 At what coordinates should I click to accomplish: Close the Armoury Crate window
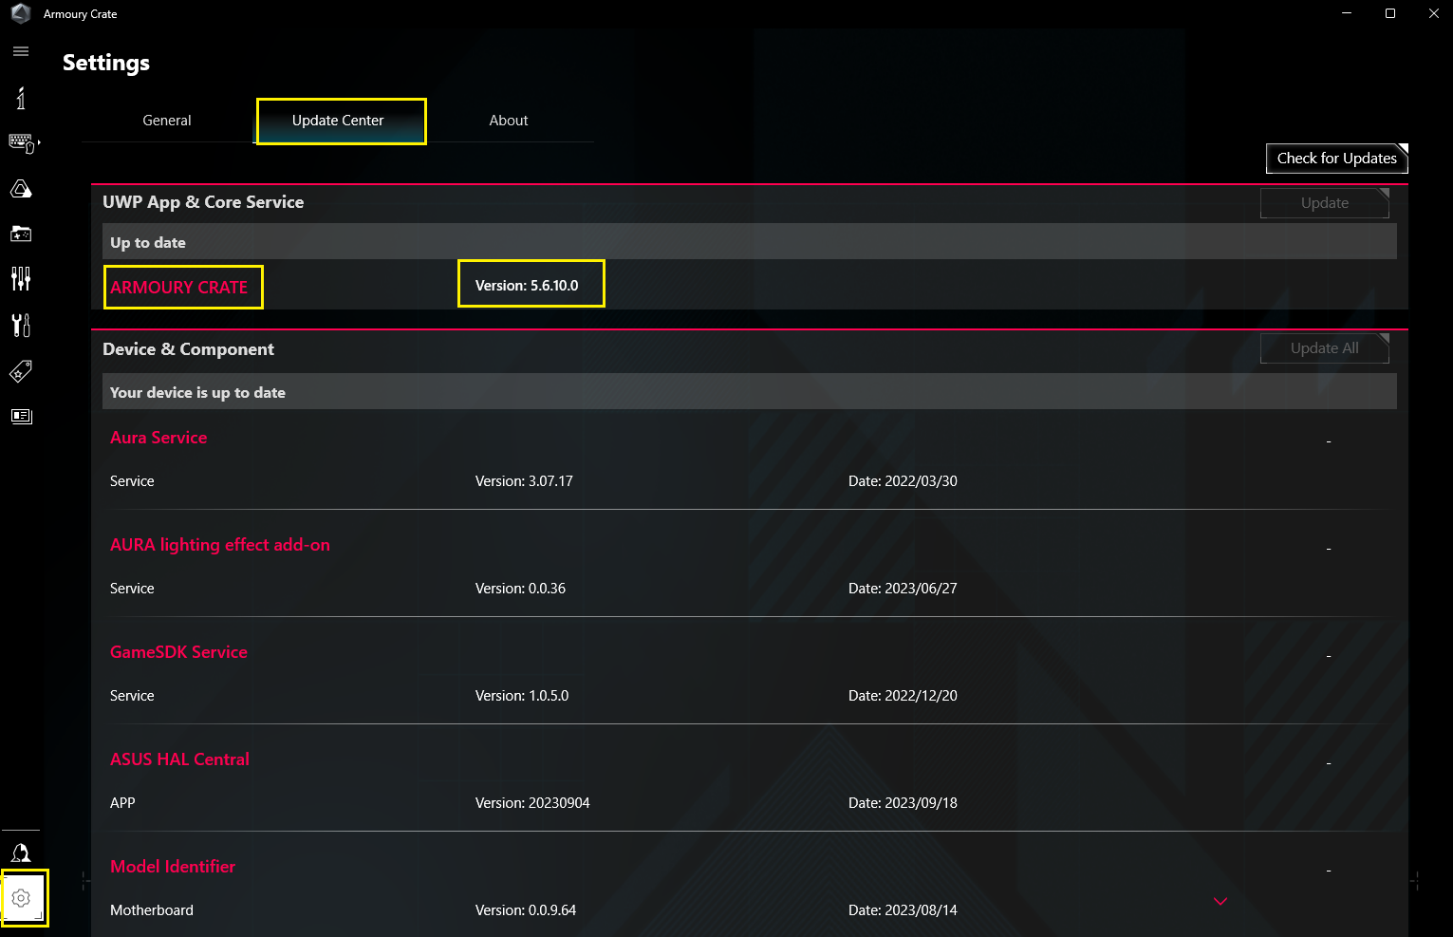point(1433,13)
